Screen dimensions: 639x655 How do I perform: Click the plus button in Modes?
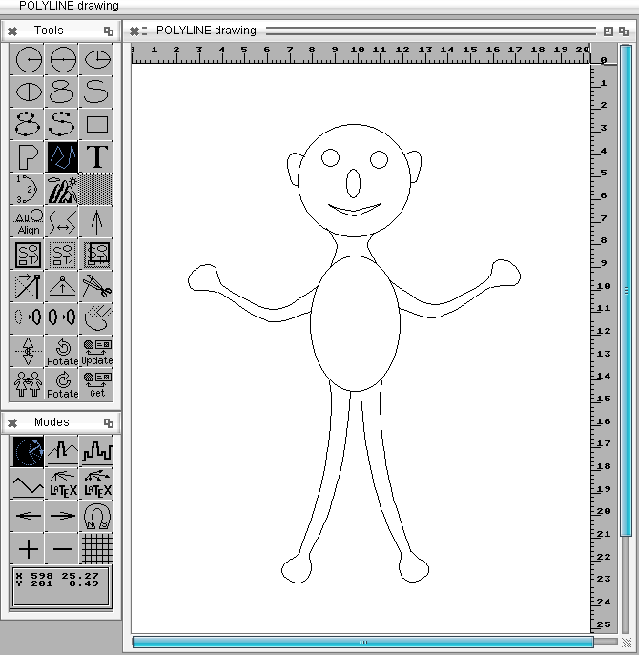[29, 548]
